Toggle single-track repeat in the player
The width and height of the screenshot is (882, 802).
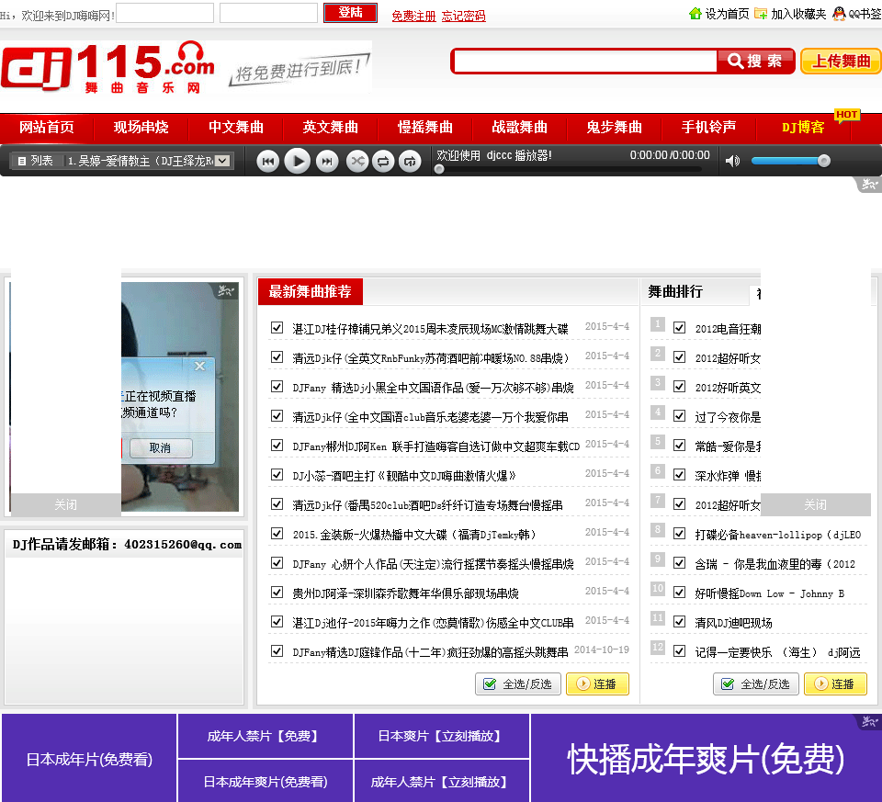410,162
